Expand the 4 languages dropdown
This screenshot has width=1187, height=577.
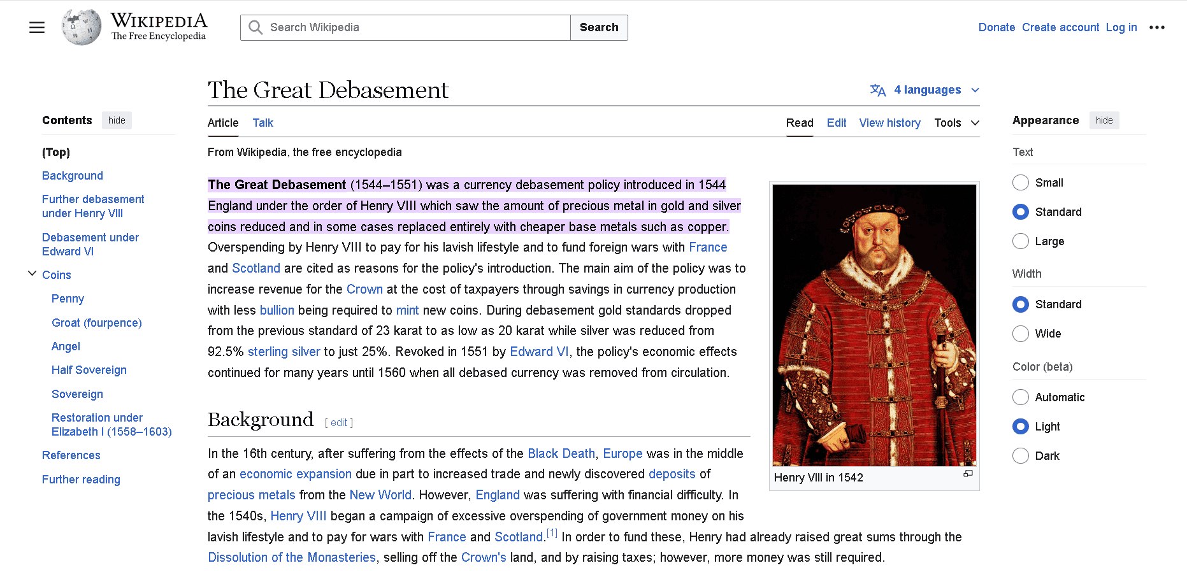tap(925, 90)
